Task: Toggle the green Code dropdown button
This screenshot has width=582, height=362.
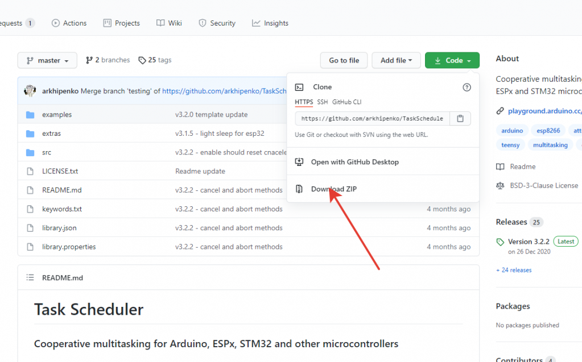Action: coord(452,60)
